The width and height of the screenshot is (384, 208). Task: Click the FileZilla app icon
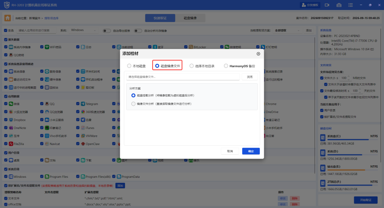(x=11, y=144)
